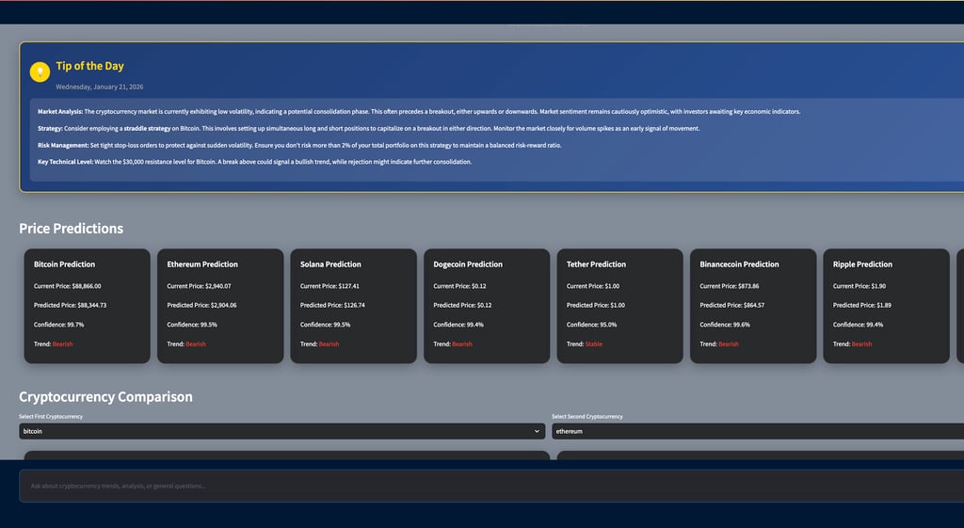Click the Bearish trend on Bitcoin card

(63, 344)
